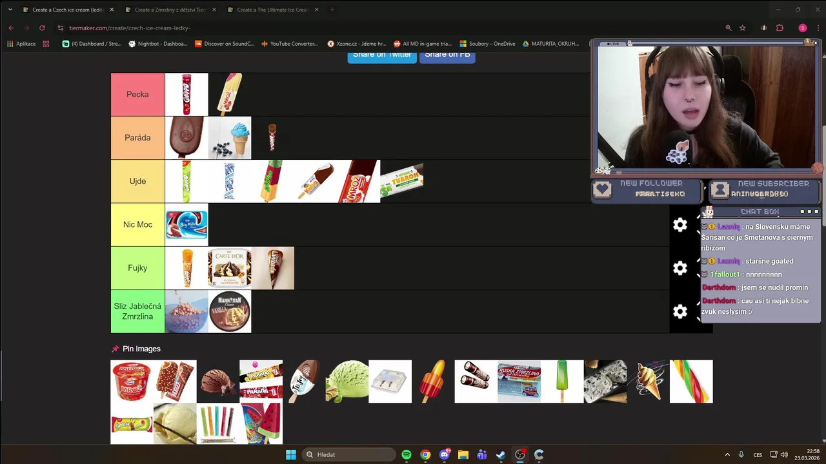Image resolution: width=826 pixels, height=464 pixels.
Task: Select the Nic Moc tier label
Action: click(137, 224)
